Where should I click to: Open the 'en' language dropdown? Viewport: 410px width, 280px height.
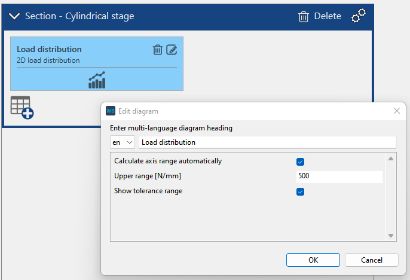pos(123,142)
